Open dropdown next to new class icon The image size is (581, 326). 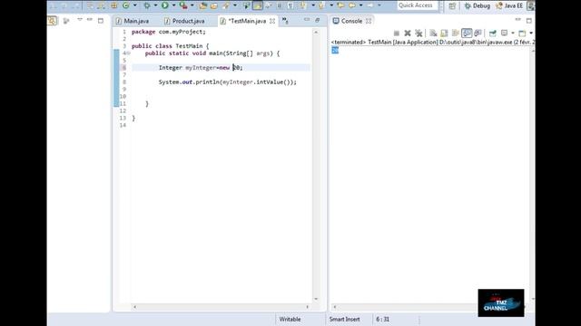click(135, 5)
